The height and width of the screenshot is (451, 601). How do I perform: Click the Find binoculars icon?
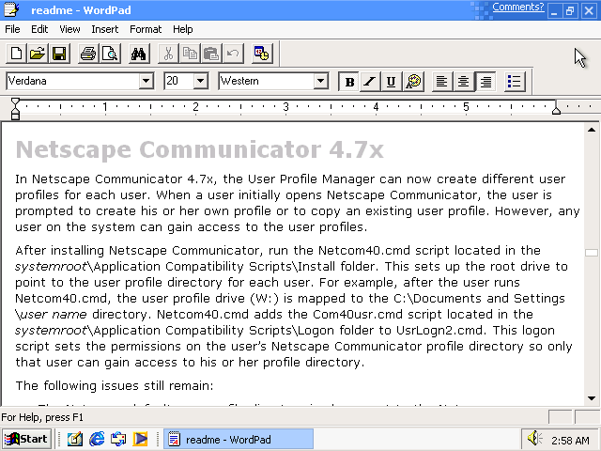138,54
